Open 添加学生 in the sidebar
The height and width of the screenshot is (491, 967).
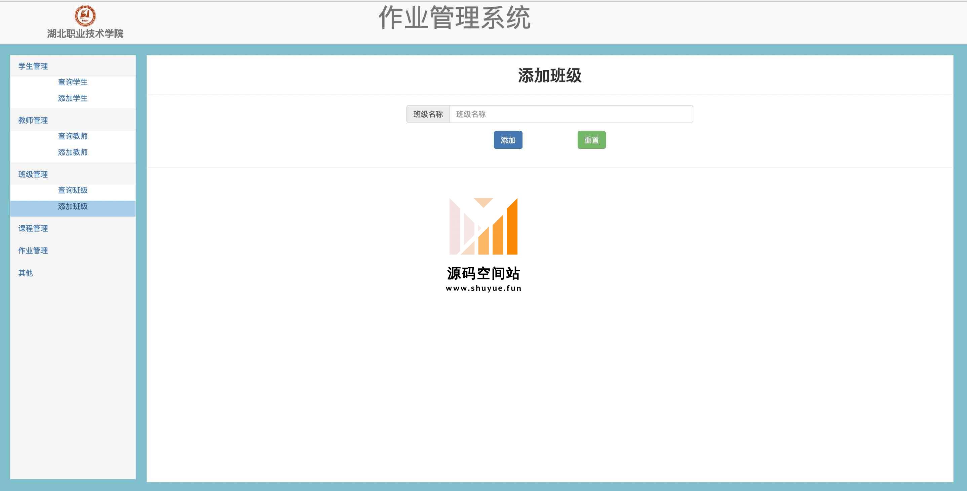pos(73,98)
